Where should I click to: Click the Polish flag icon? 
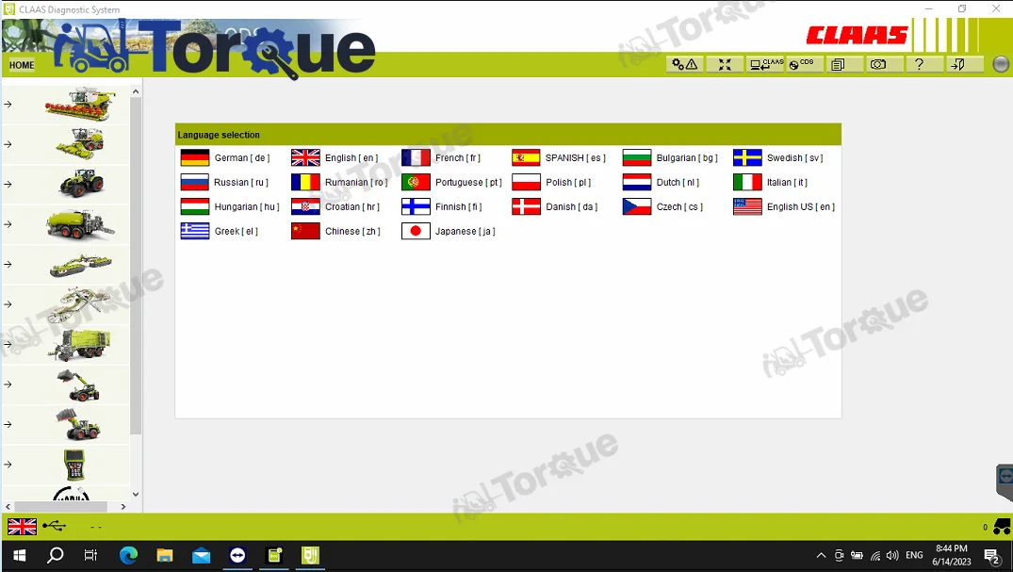click(x=526, y=182)
